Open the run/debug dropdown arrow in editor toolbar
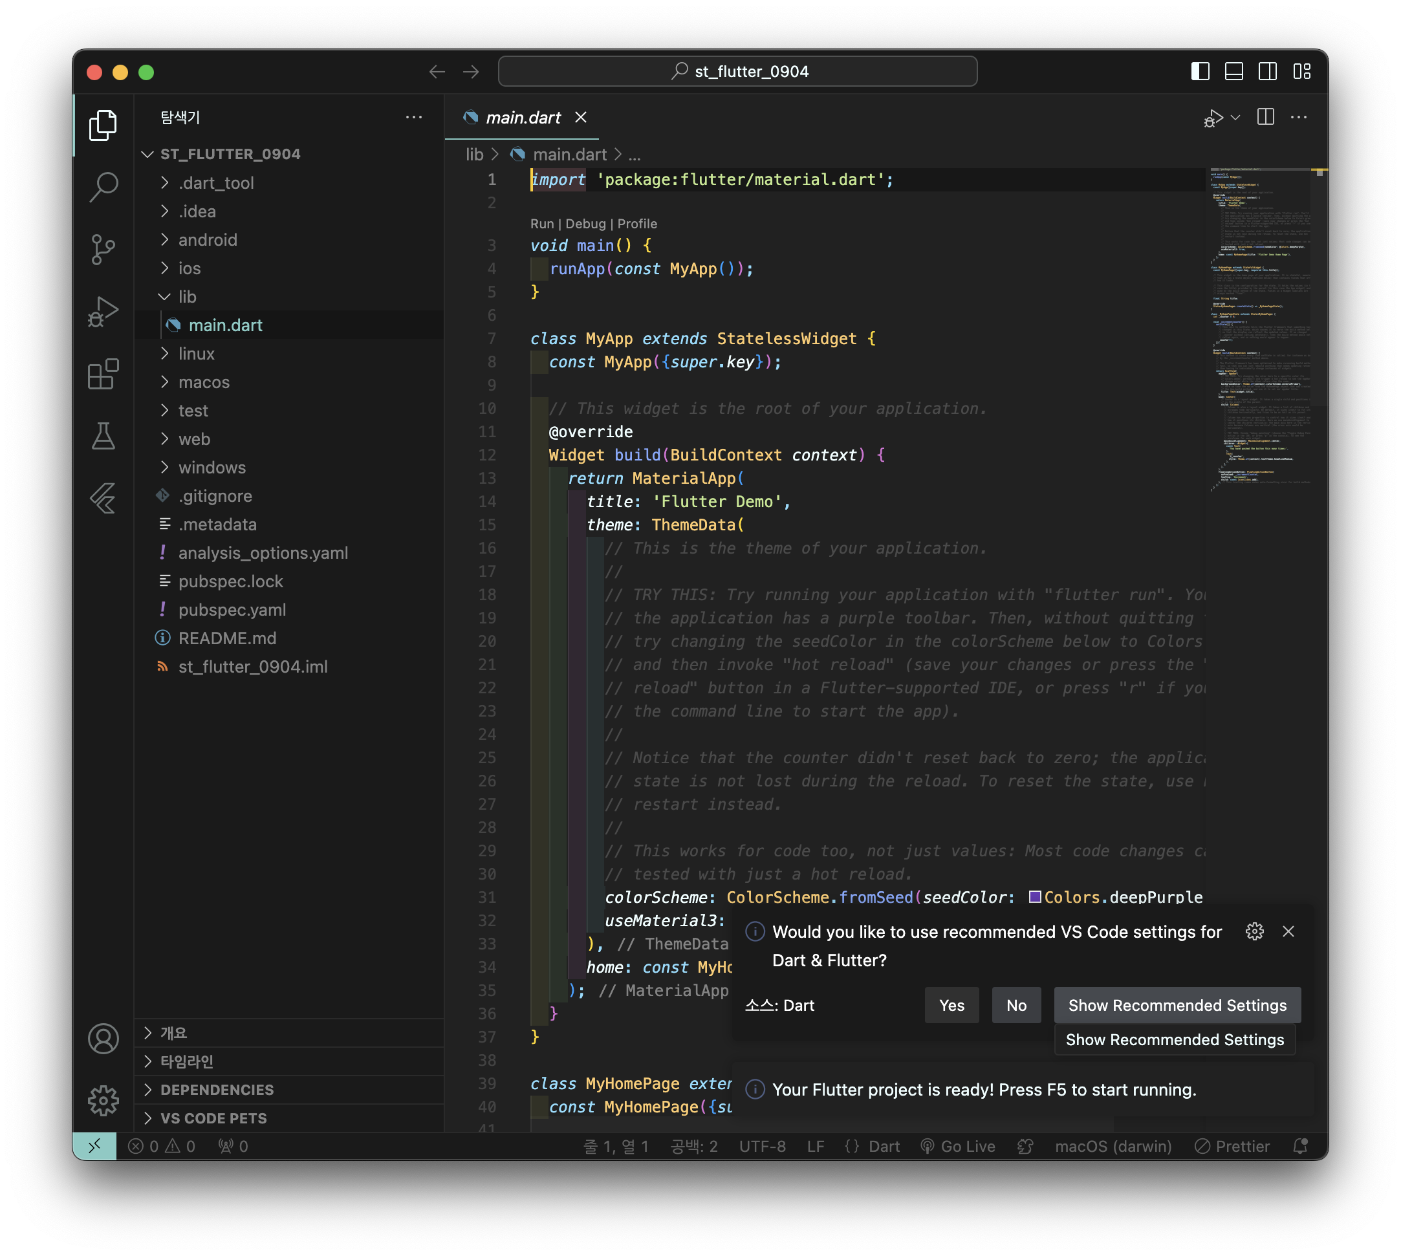Viewport: 1401px width, 1256px height. [1236, 117]
